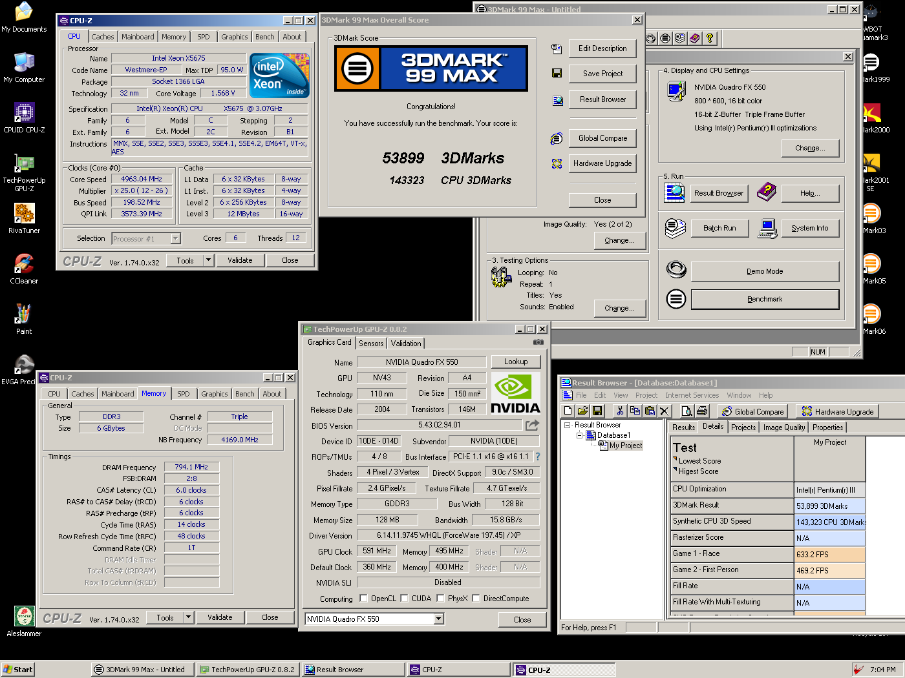Click the cut scissors icon in Result Browser
Viewport: 905px width, 678px height.
click(x=620, y=411)
